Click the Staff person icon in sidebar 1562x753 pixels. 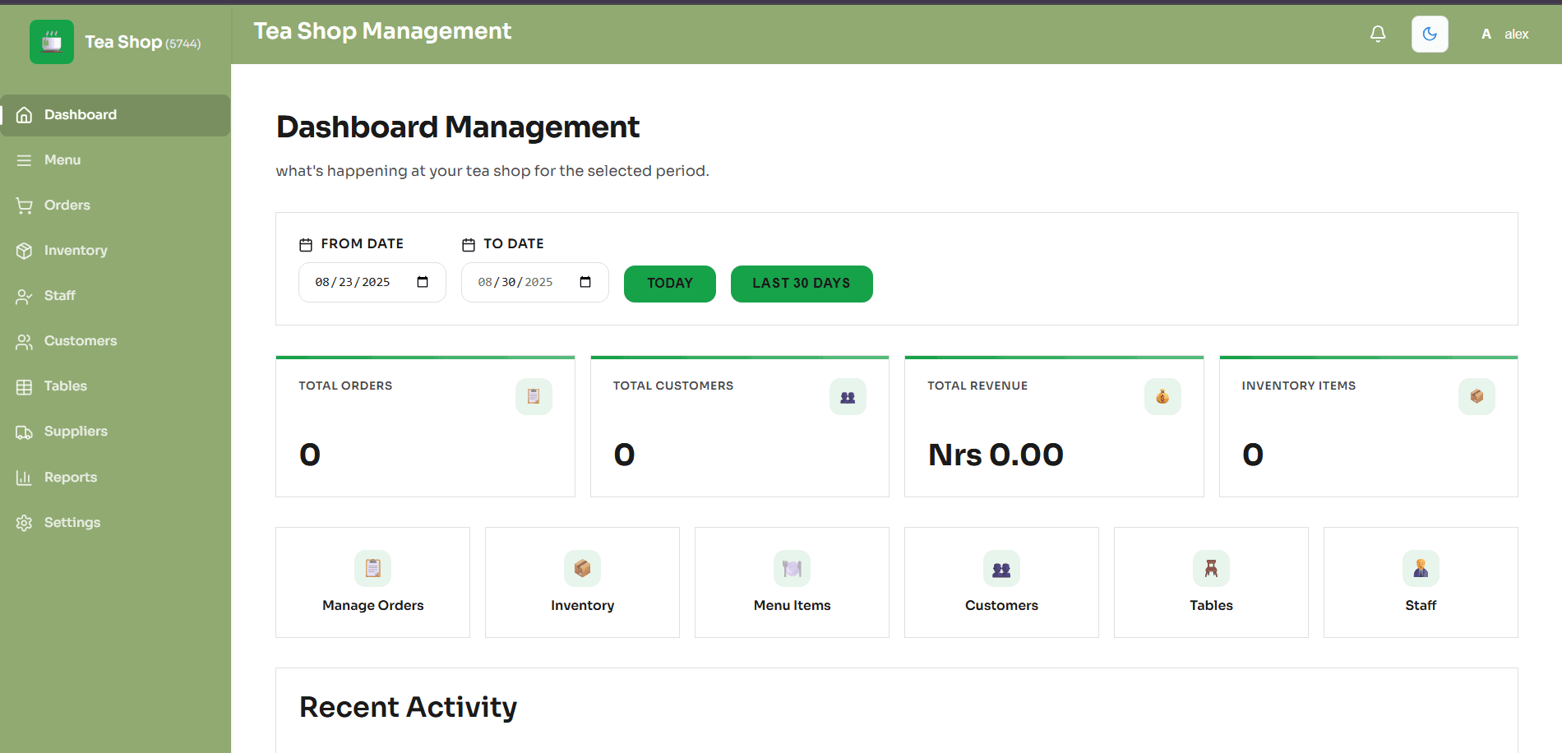click(24, 296)
